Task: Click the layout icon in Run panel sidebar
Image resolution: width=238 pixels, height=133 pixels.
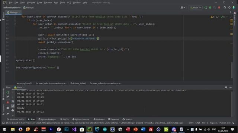Action: pos(7,108)
